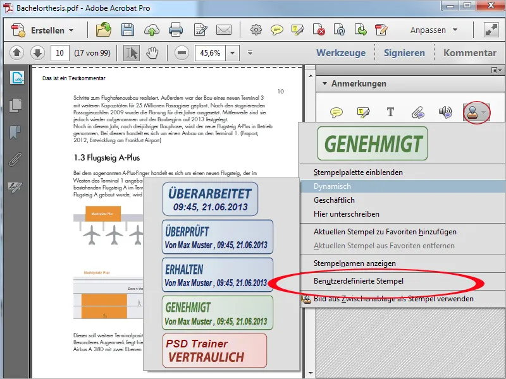
Task: Select the sticky note tool in Anmerkungen
Action: click(x=336, y=112)
